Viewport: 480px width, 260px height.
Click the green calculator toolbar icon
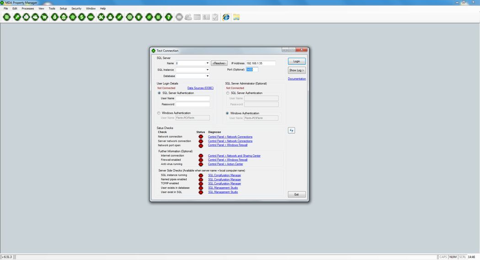(x=158, y=17)
